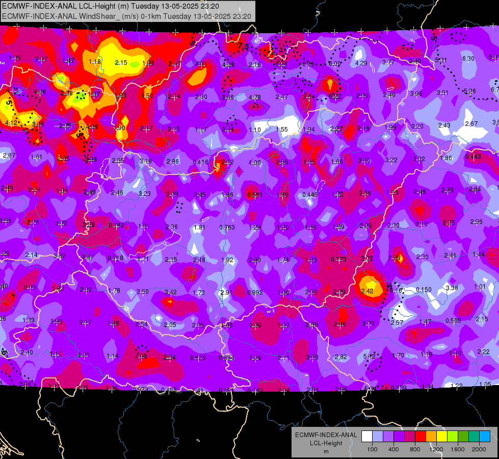Screen dimensions: 499x459
Task: Click the wind shear value 0.992
Action: tap(255, 292)
